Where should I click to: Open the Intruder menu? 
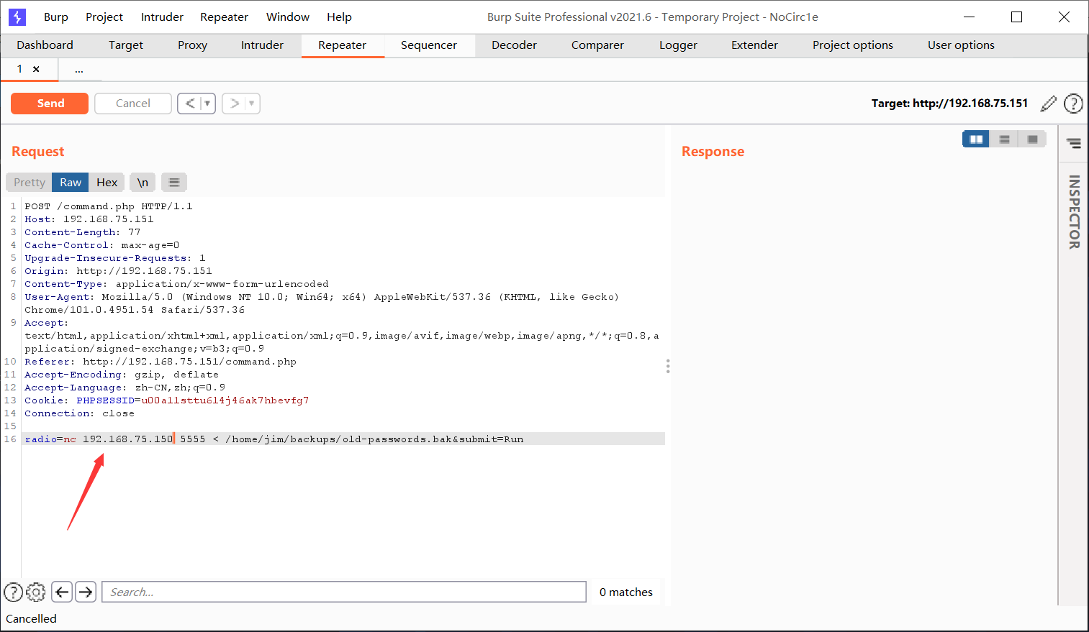162,17
